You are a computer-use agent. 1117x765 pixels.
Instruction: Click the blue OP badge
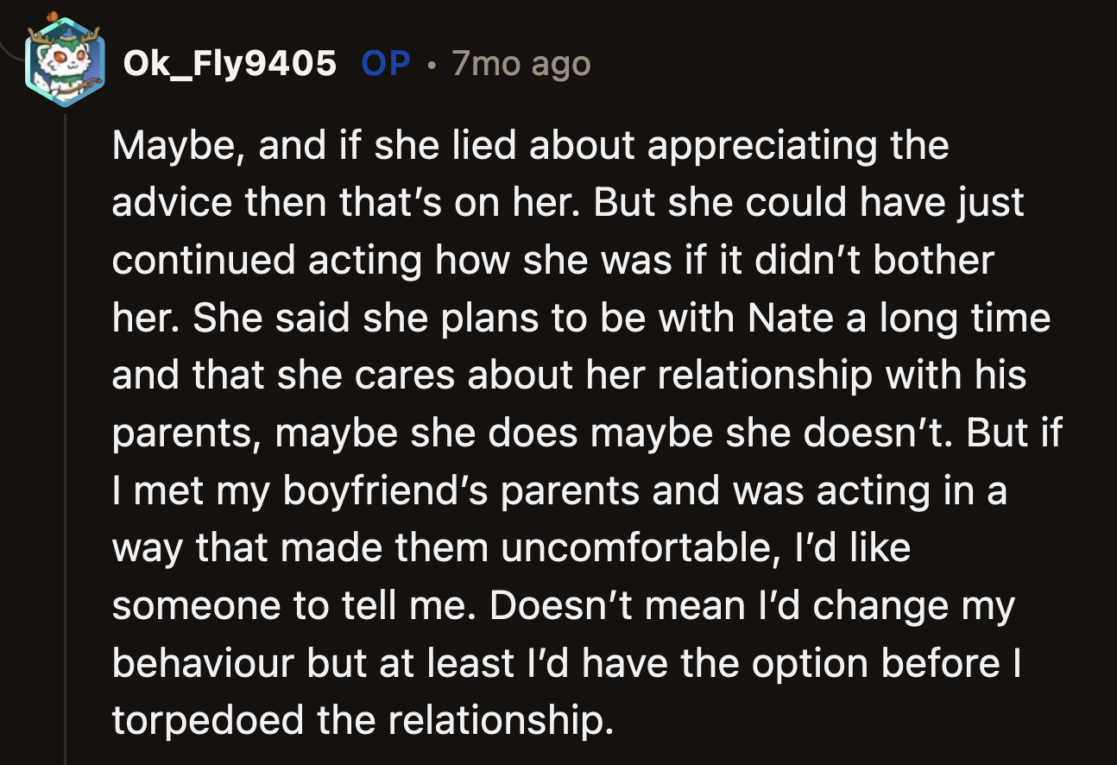click(x=387, y=63)
